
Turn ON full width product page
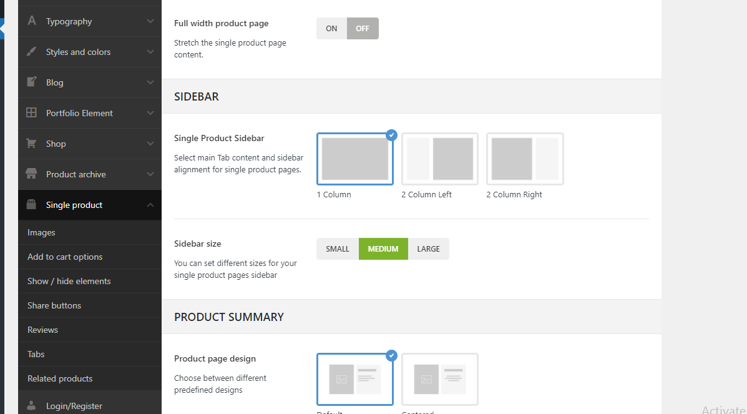(331, 29)
